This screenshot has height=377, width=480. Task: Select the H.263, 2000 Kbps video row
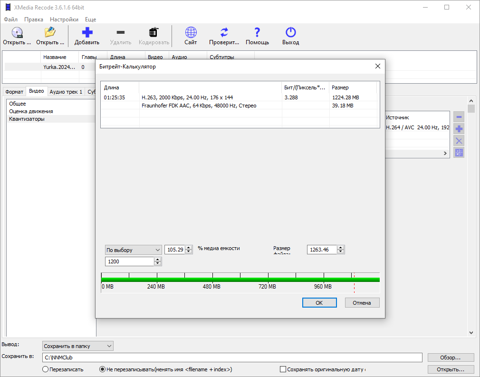[x=240, y=97]
